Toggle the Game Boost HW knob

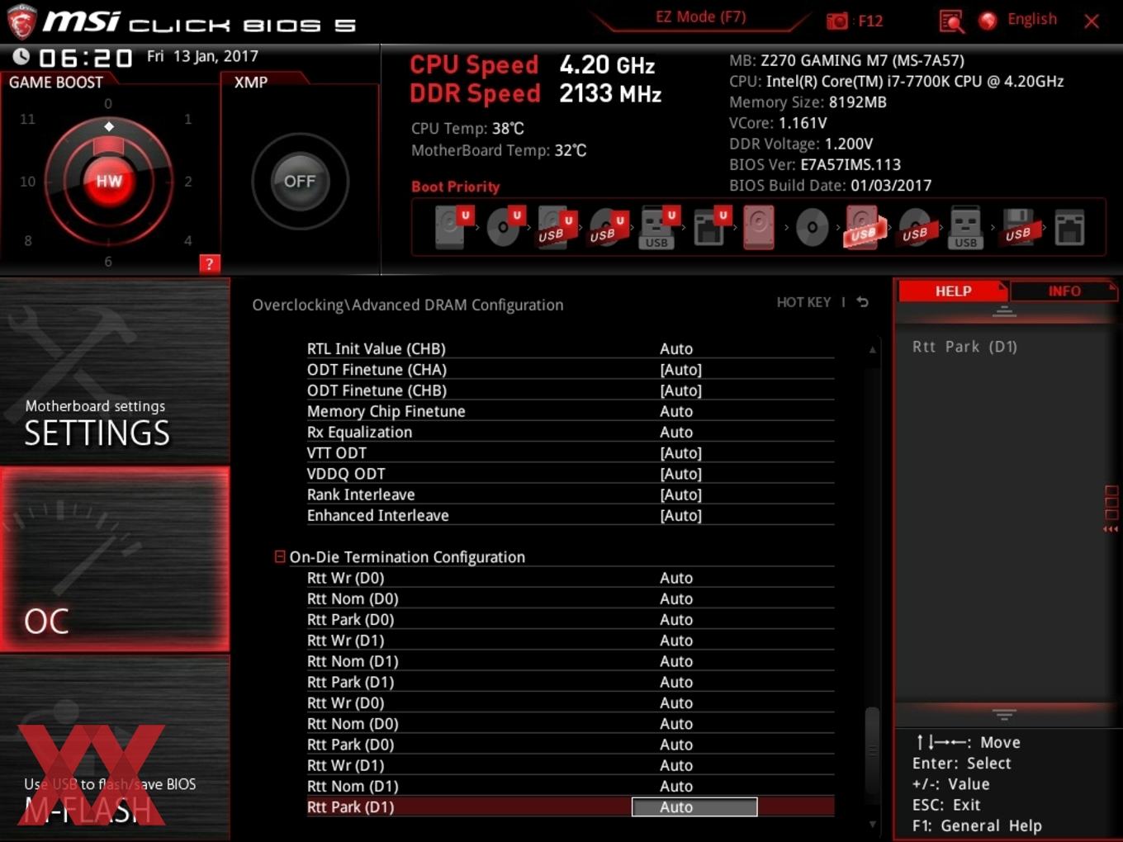pyautogui.click(x=109, y=181)
